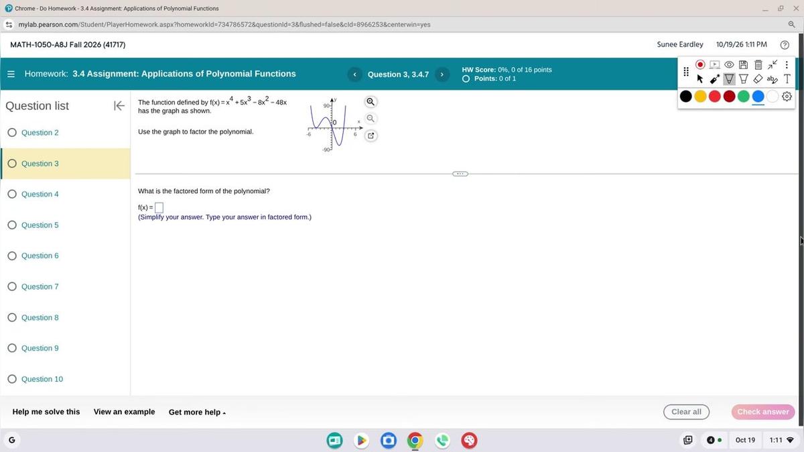Open the annotation toolbar three-dot menu
804x452 pixels.
pyautogui.click(x=787, y=64)
